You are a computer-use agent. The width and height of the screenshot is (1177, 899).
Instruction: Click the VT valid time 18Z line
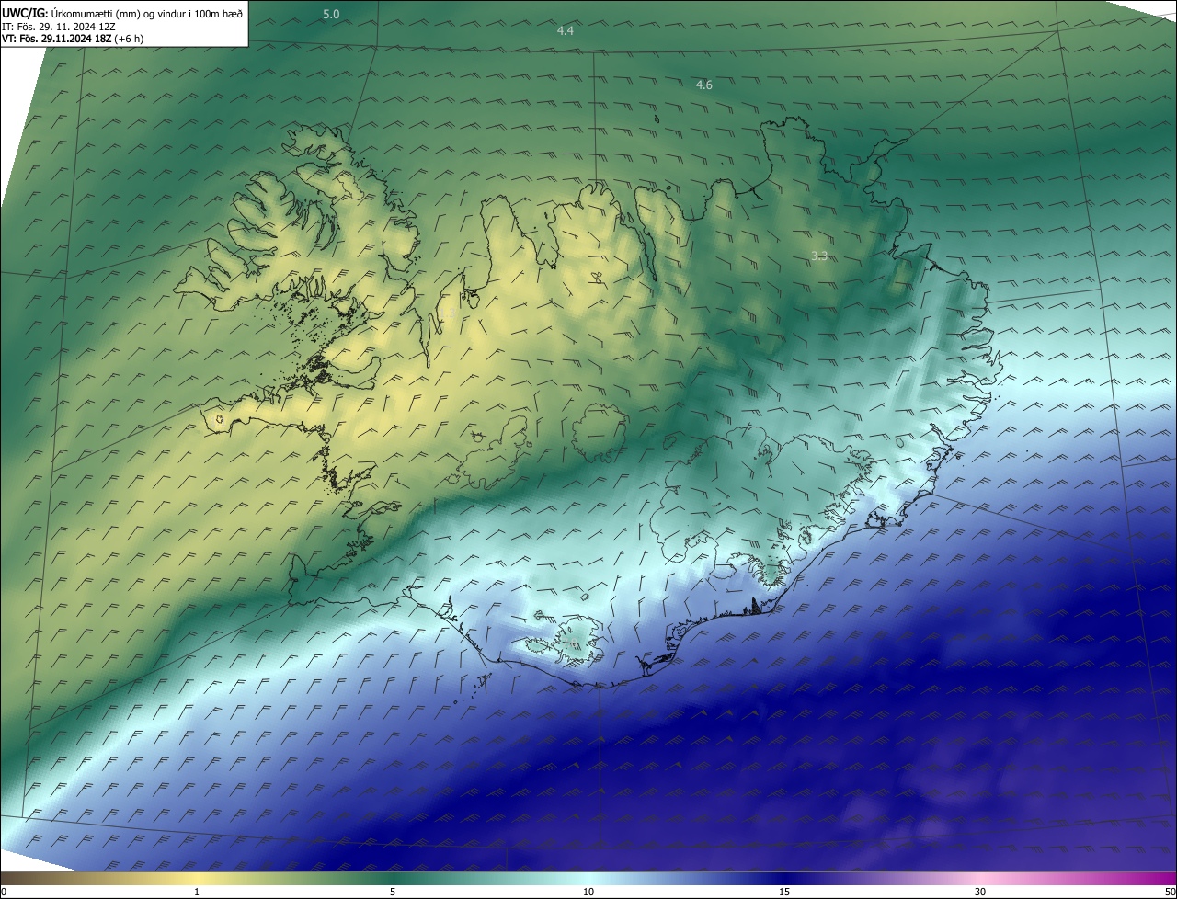73,39
